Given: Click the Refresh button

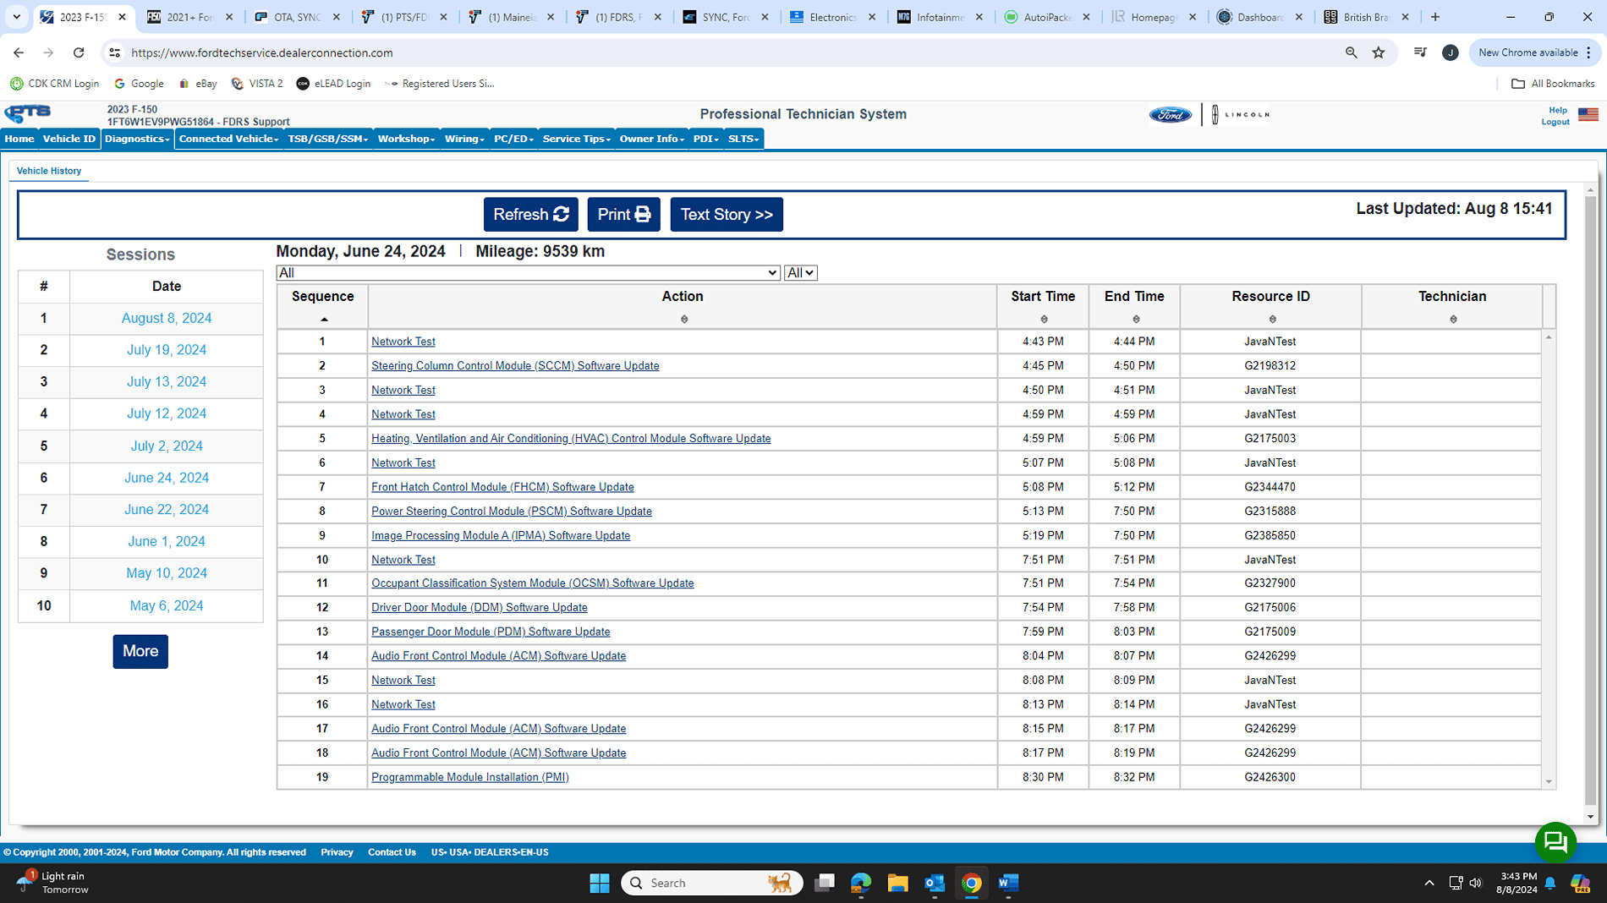Looking at the screenshot, I should pyautogui.click(x=530, y=215).
